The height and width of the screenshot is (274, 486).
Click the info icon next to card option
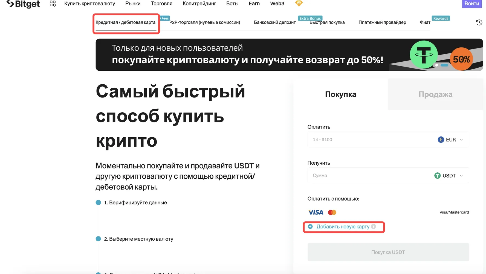pos(374,227)
